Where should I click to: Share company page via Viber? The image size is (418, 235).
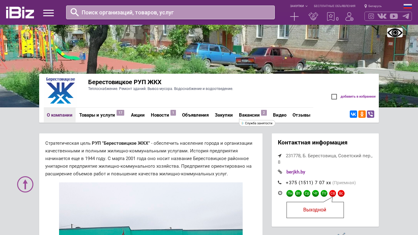click(371, 114)
